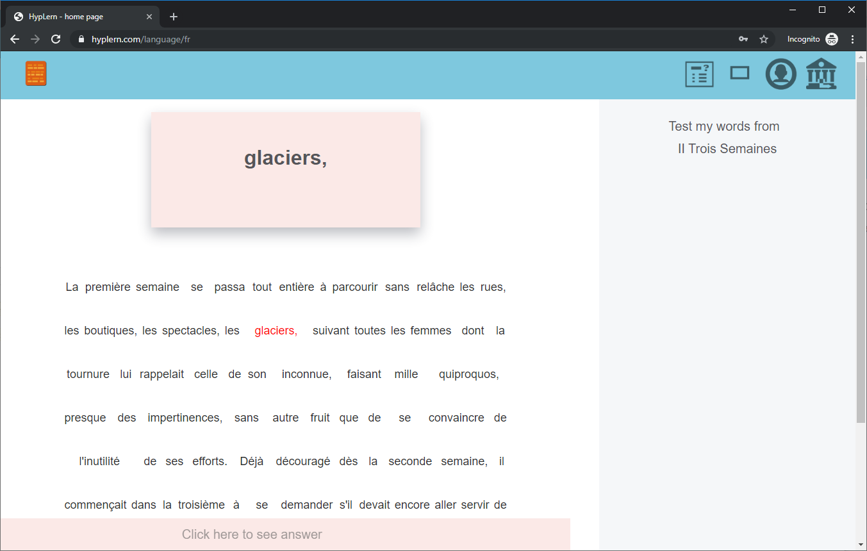Click the red word 'glaciers,' in text
This screenshot has height=551, width=867.
276,331
